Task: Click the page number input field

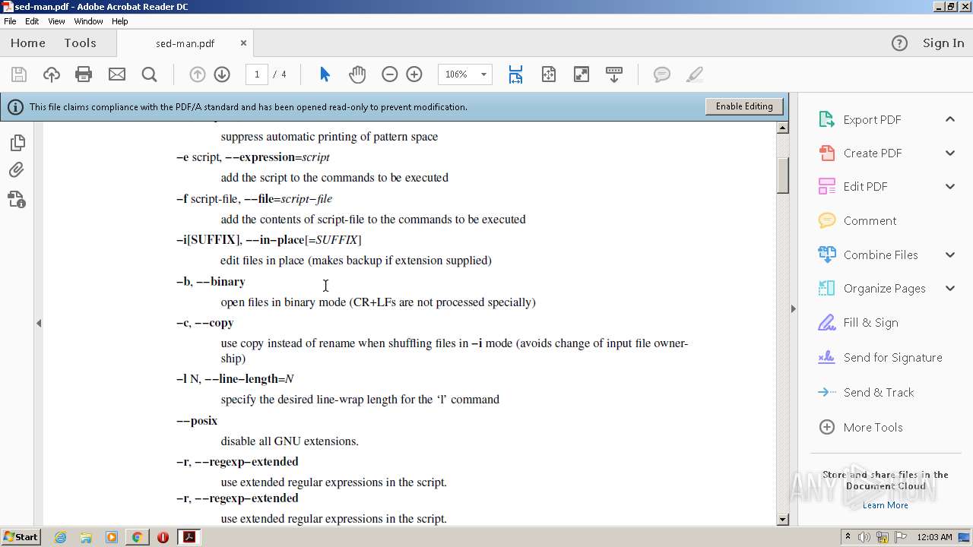Action: (257, 74)
